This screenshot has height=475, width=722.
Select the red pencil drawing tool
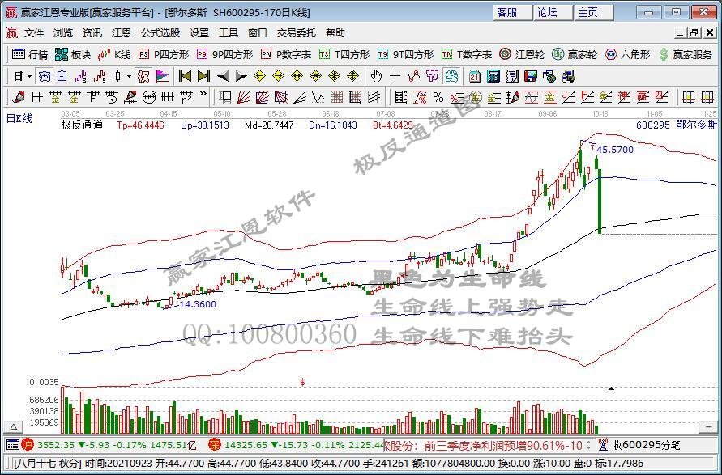(x=19, y=97)
